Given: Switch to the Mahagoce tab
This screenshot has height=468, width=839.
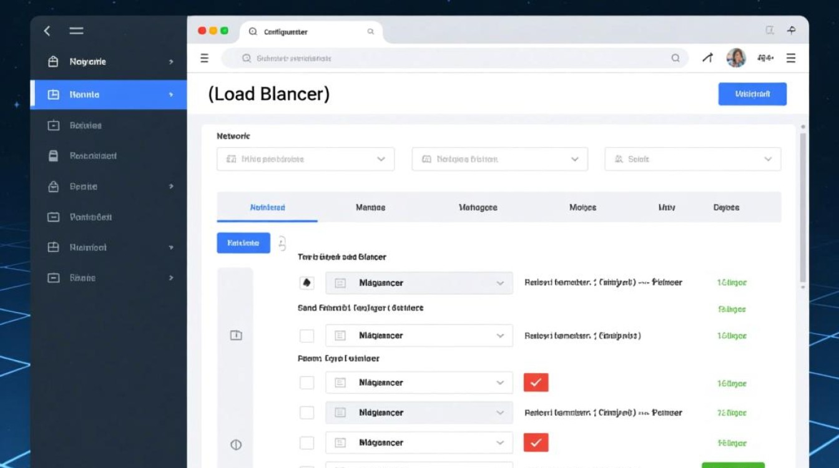Looking at the screenshot, I should point(478,207).
